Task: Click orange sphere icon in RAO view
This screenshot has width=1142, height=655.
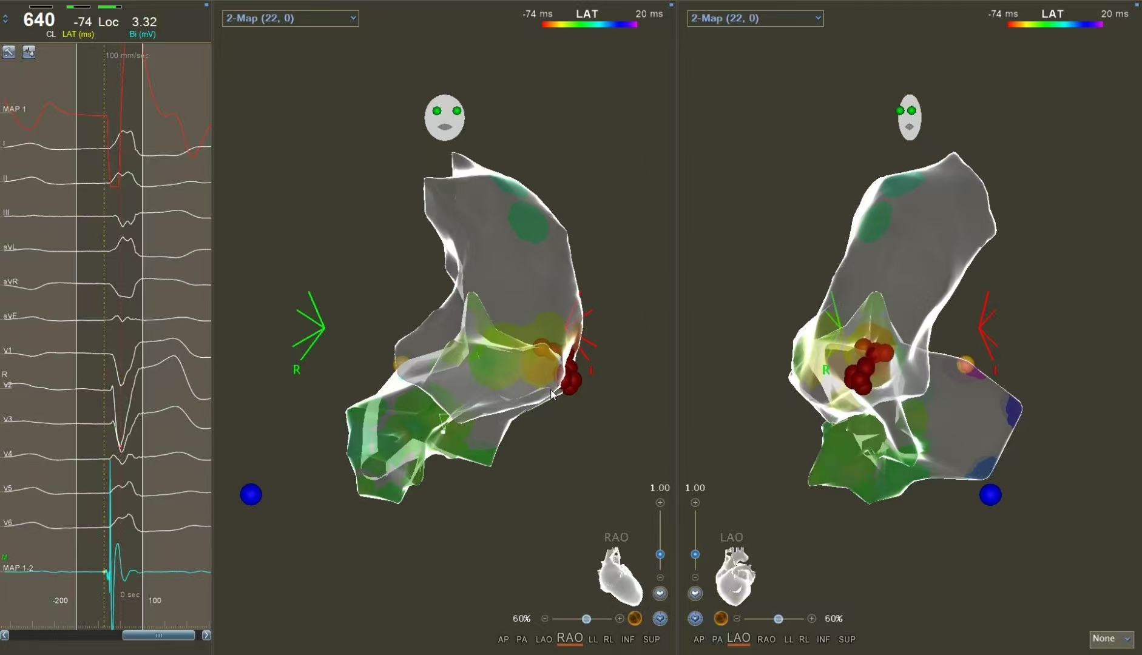Action: tap(635, 619)
